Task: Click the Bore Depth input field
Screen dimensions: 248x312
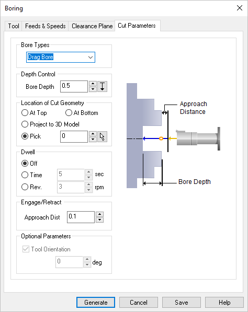Action: (x=74, y=86)
